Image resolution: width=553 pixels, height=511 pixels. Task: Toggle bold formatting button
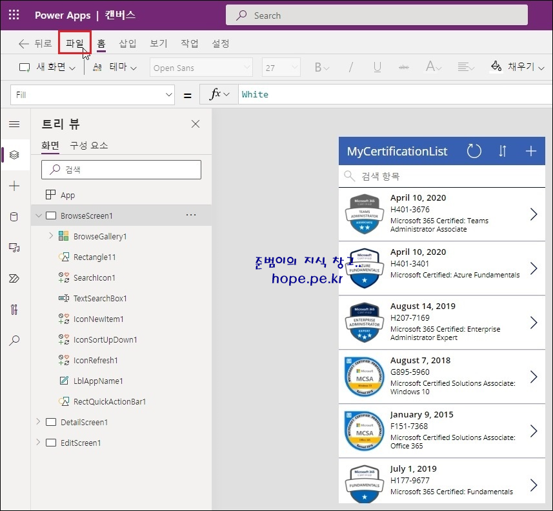click(x=321, y=67)
